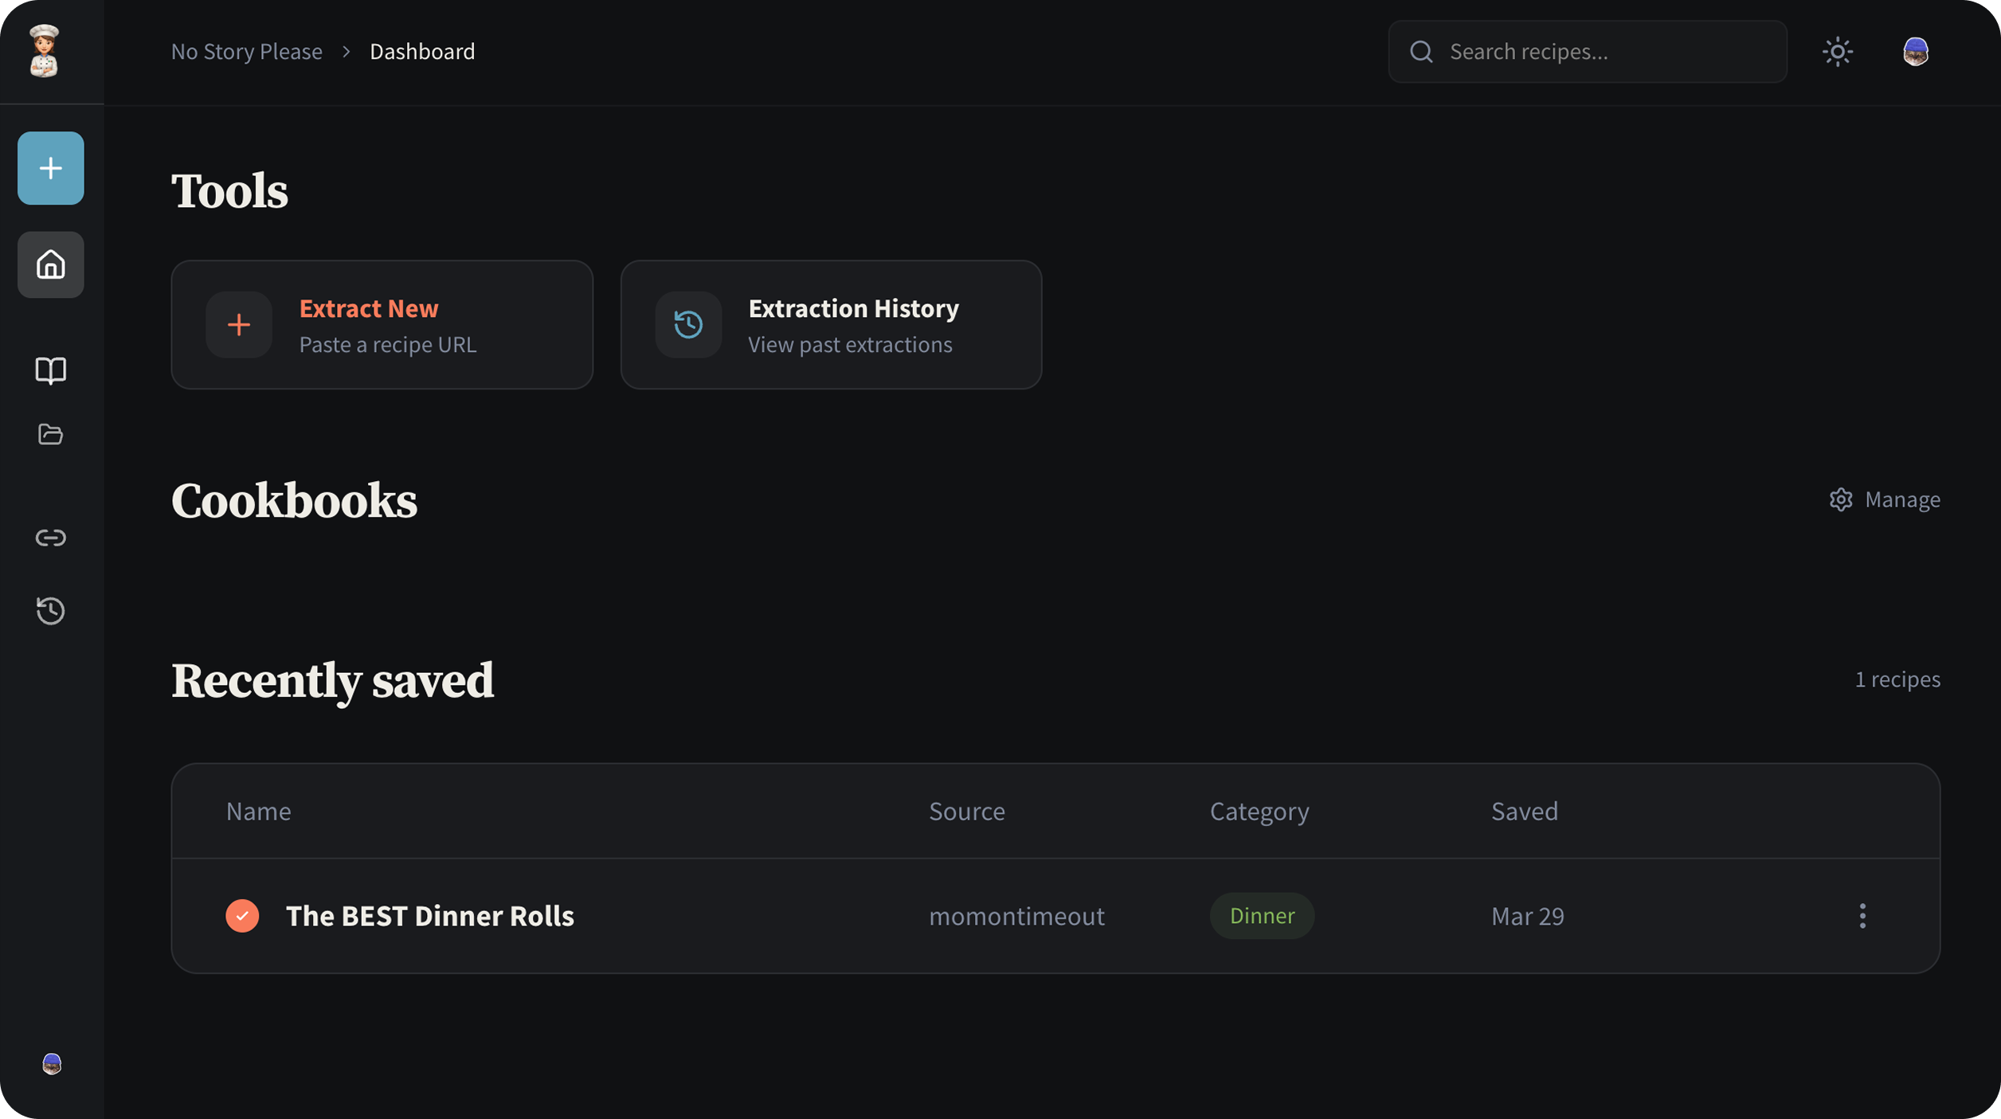The image size is (2001, 1119).
Task: Click the blue plus icon in the sidebar
Action: pos(50,168)
